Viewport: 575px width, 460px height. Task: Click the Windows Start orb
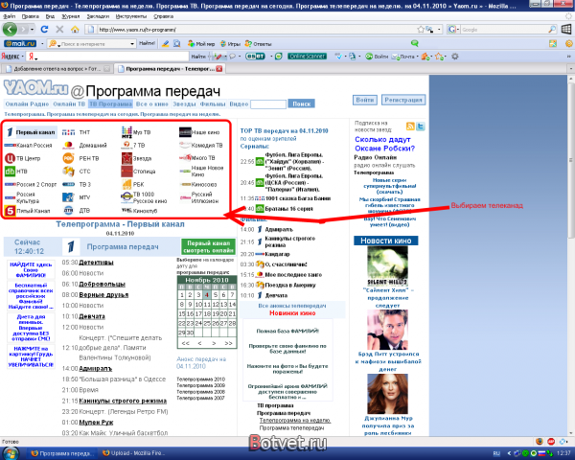(x=11, y=453)
